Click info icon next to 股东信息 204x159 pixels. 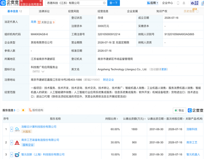[18, 110]
